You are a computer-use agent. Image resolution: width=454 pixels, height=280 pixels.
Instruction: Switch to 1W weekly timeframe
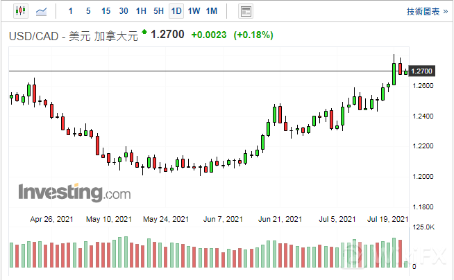[194, 11]
